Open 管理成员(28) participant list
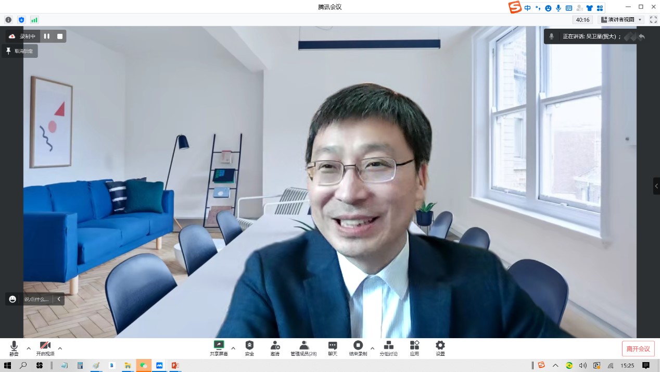 [x=303, y=348]
